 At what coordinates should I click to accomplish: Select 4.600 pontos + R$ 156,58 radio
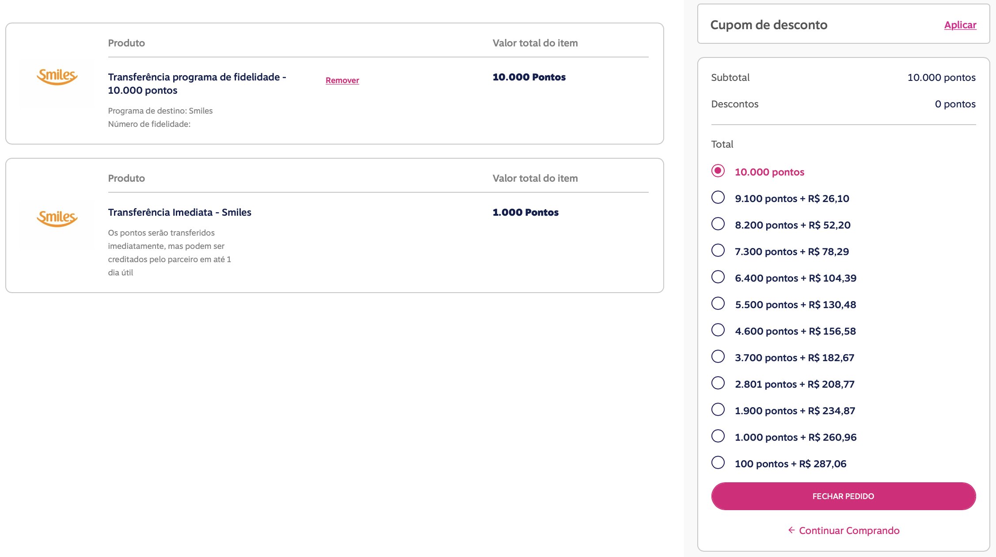coord(718,330)
